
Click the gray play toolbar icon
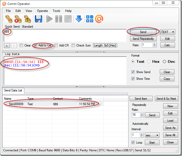49,19
